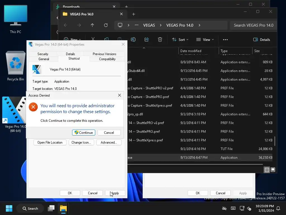Image resolution: width=286 pixels, height=215 pixels.
Task: Click the Rename icon in Explorer toolbar
Action: pos(133,39)
